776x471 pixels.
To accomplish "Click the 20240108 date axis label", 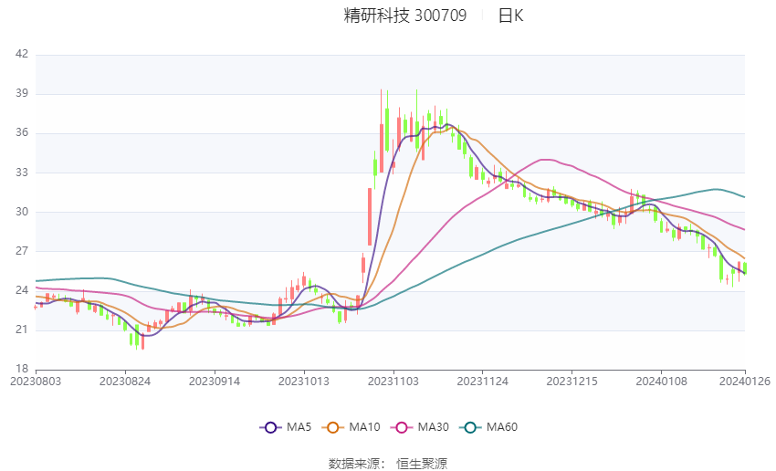I will pos(662,382).
